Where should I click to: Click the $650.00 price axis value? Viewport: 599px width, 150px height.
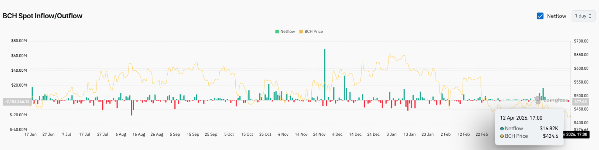pos(581,55)
